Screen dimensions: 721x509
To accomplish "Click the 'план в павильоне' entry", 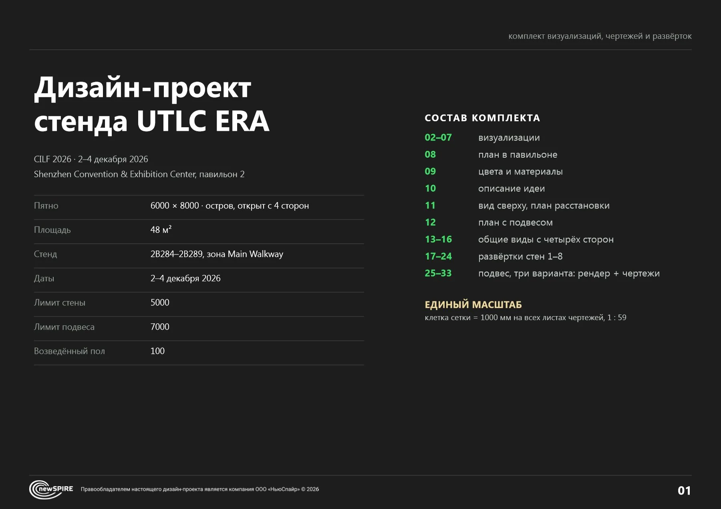I will coord(518,155).
